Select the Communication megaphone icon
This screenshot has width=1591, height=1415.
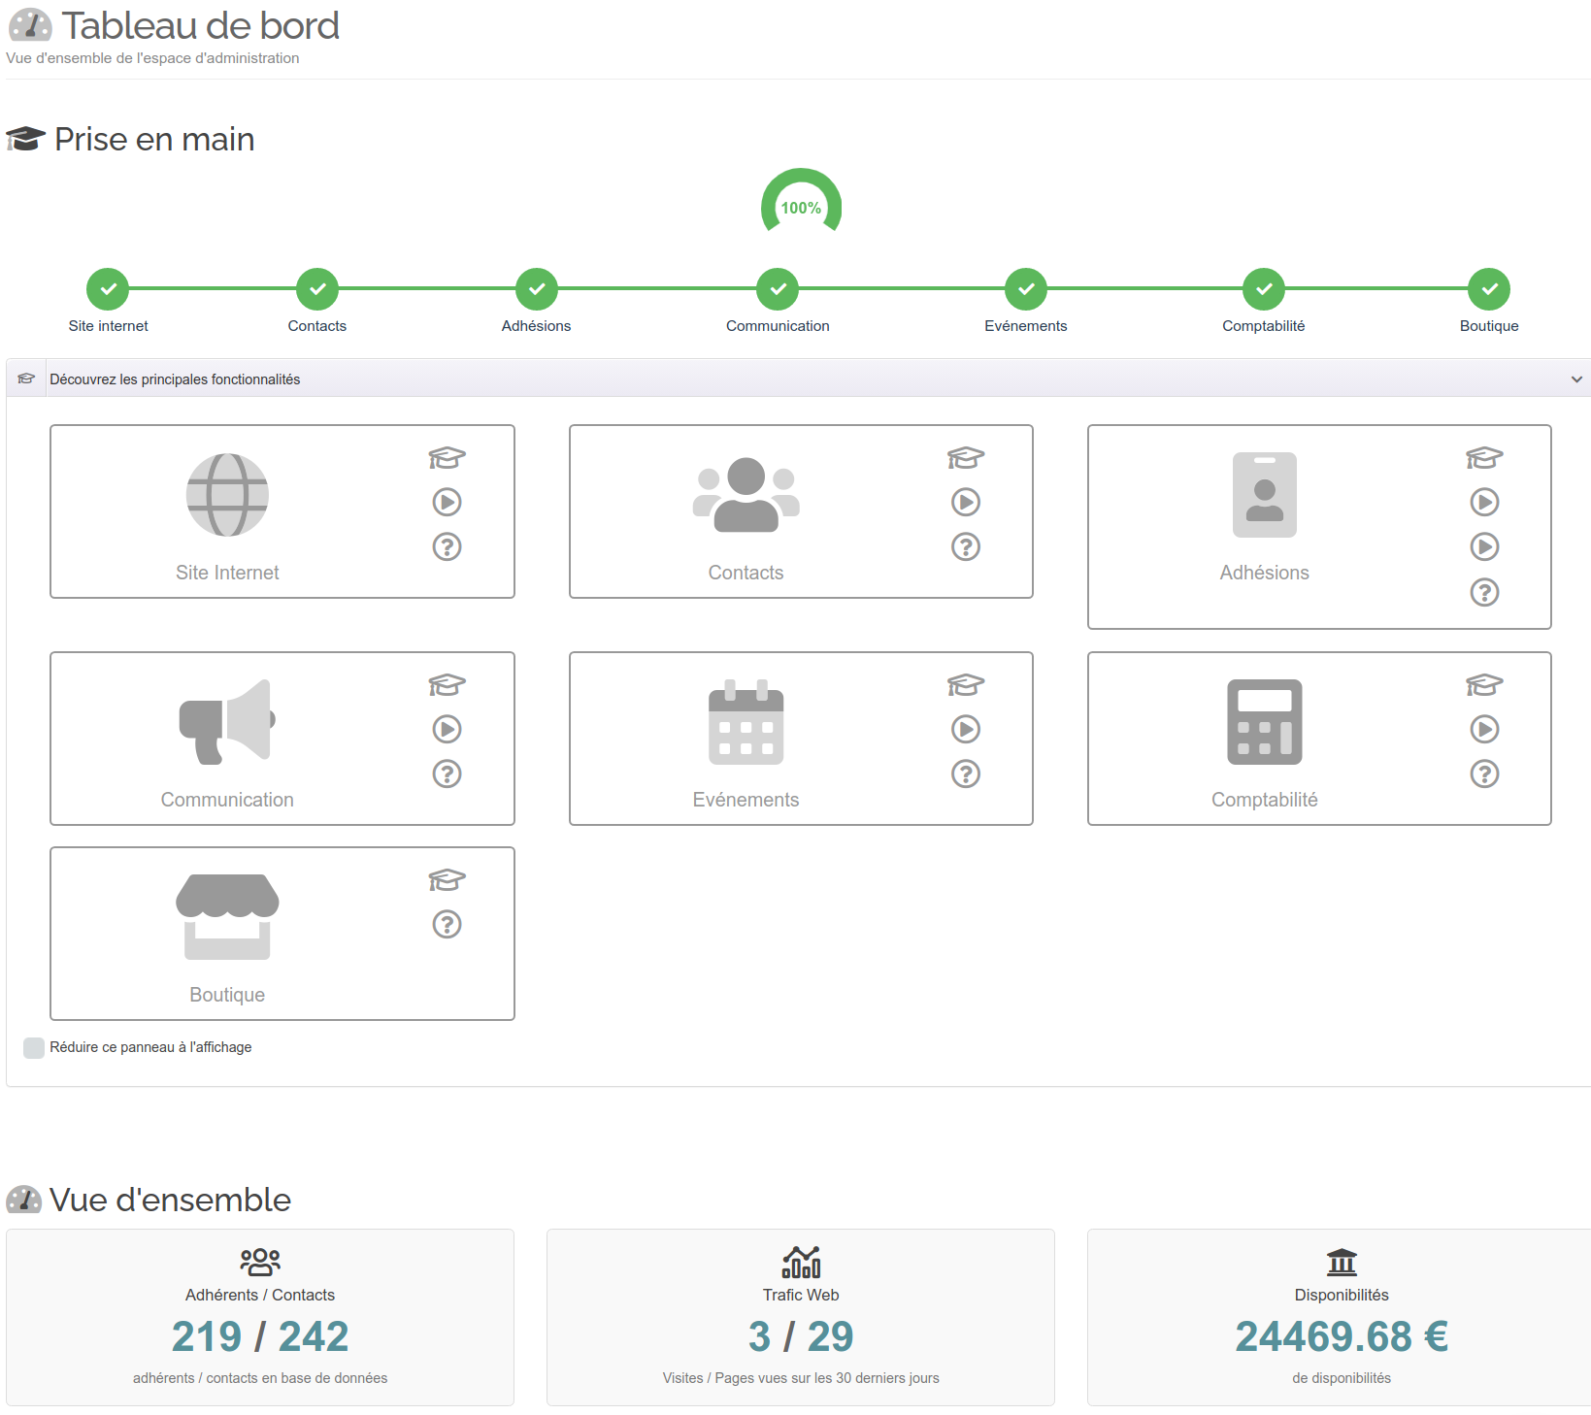tap(226, 722)
